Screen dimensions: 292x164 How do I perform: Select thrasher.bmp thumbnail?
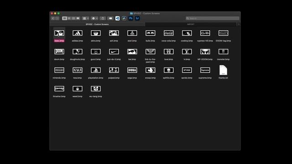coord(59,88)
